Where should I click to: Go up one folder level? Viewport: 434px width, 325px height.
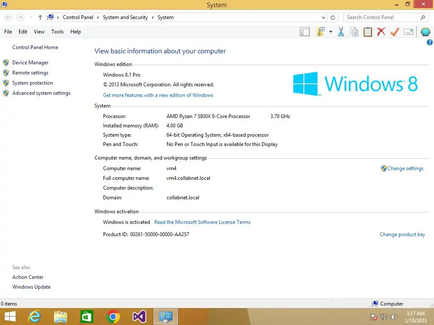pos(40,17)
